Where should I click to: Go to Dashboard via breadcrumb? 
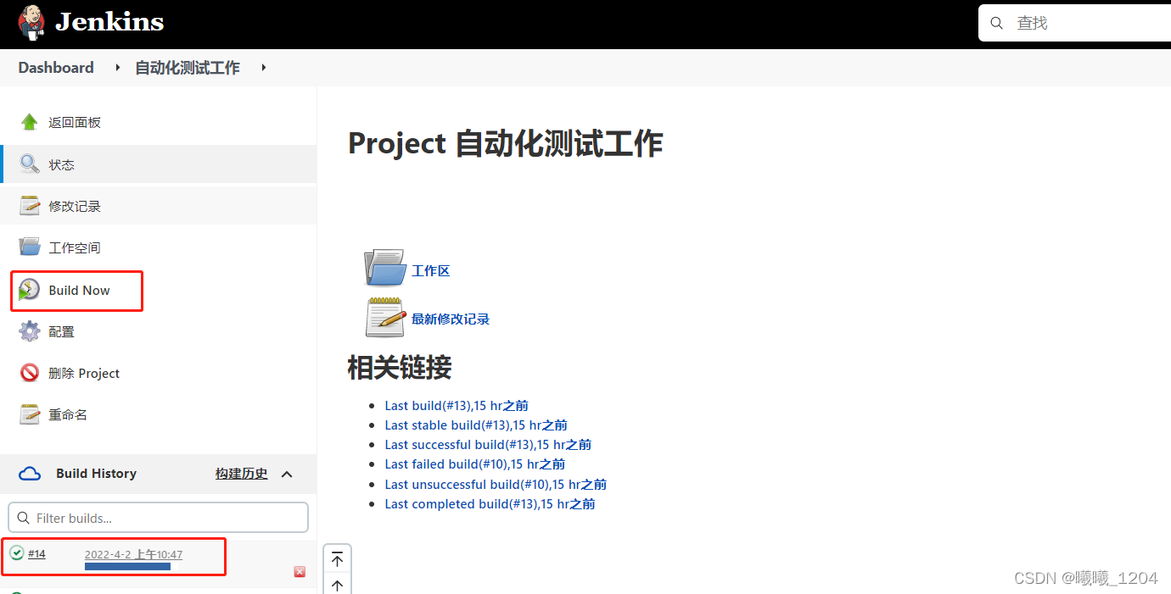coord(55,68)
